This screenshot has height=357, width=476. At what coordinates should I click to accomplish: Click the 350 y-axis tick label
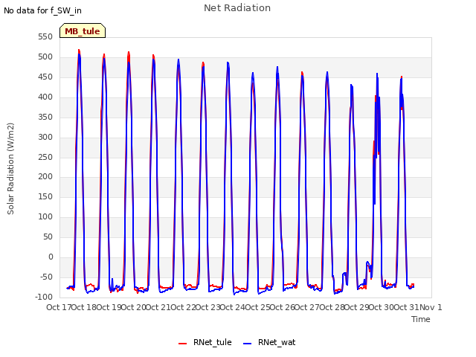point(45,118)
